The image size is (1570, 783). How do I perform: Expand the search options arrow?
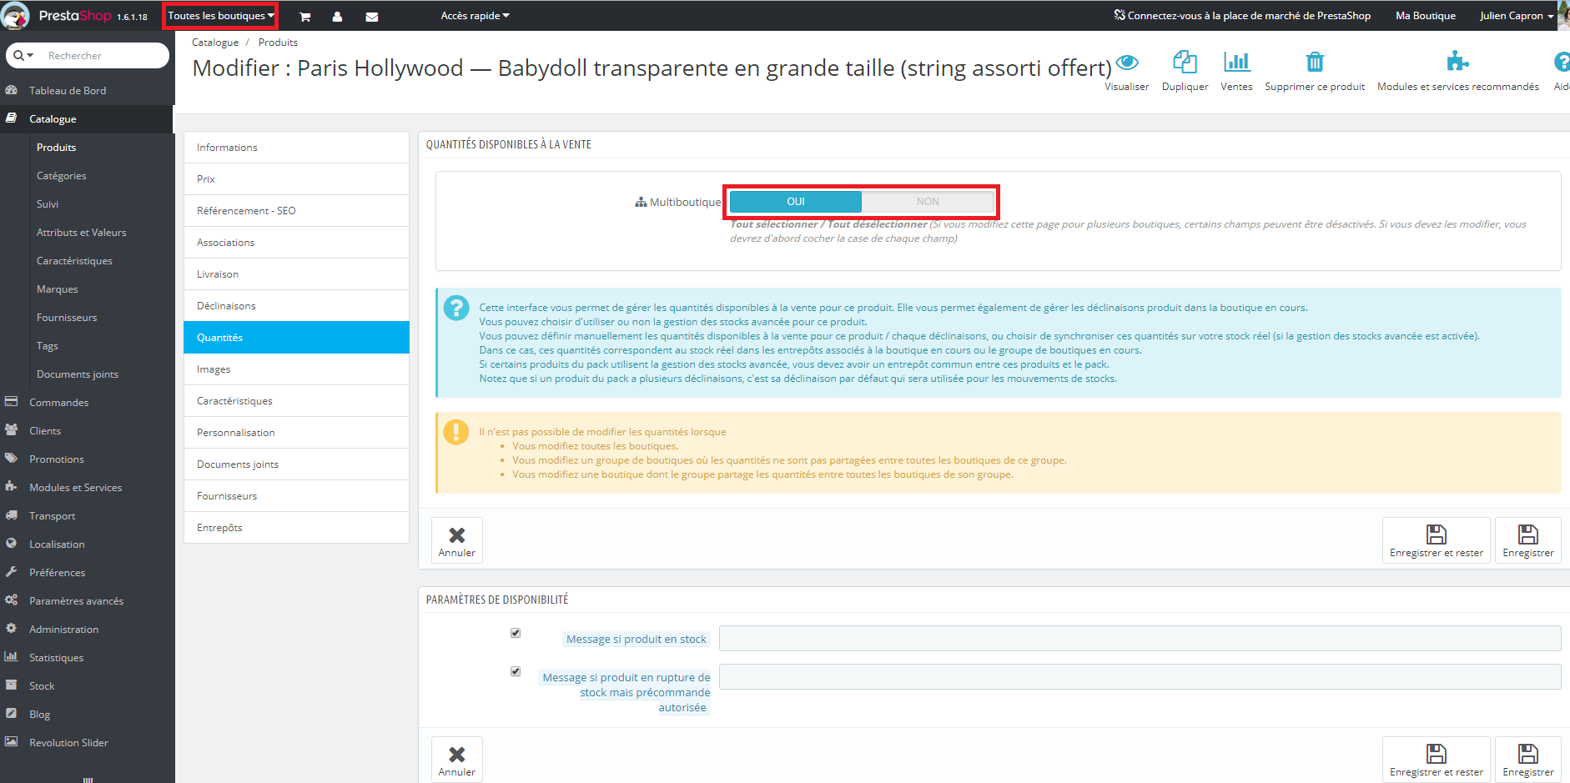coord(31,55)
